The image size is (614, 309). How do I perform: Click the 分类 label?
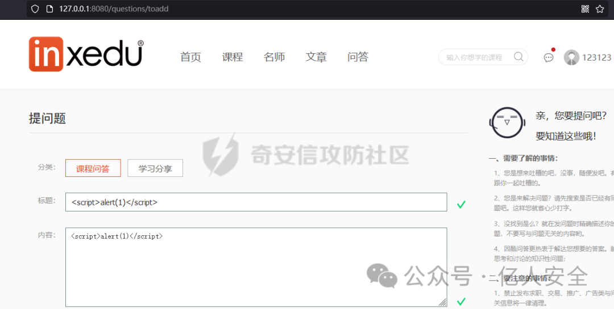click(x=47, y=167)
